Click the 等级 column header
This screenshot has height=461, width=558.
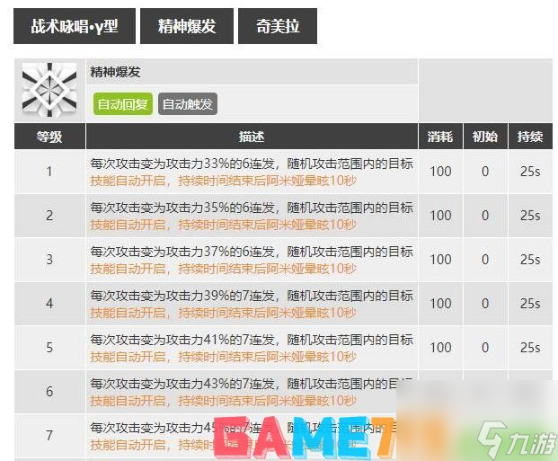coord(49,137)
